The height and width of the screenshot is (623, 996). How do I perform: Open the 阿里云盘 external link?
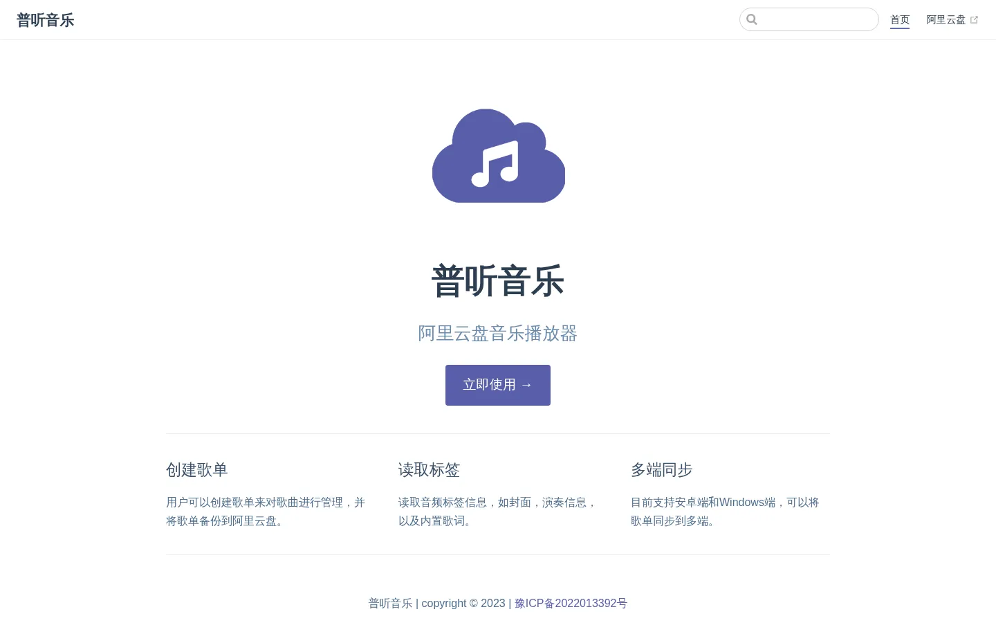tap(952, 20)
